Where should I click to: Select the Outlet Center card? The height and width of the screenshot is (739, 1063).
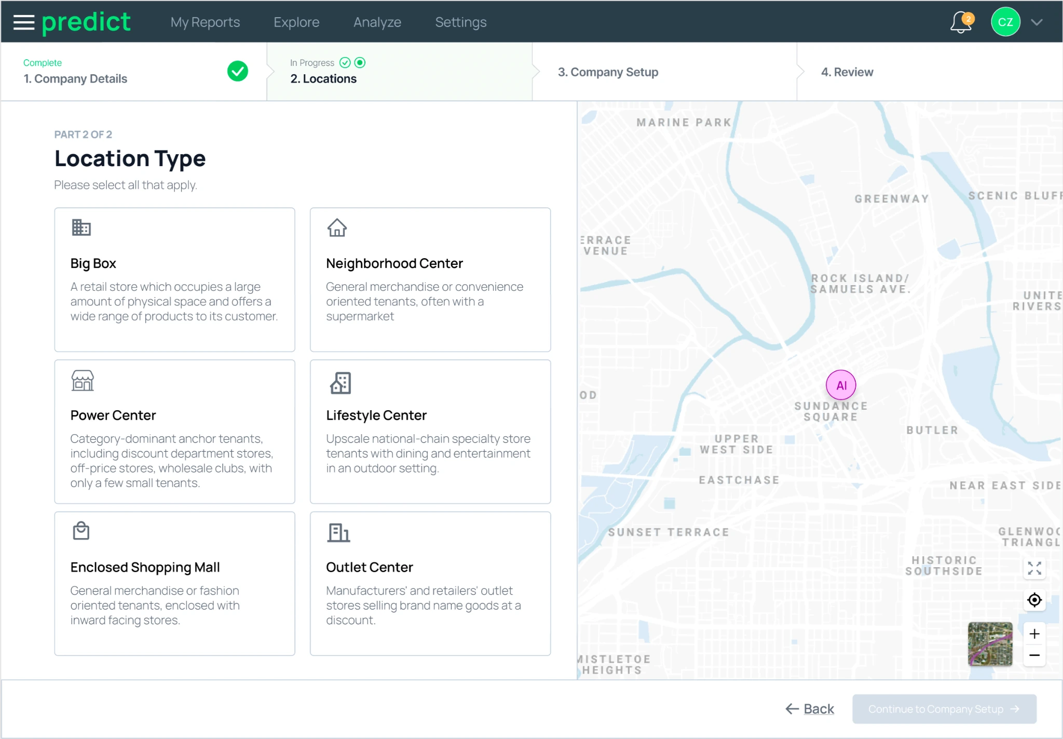(x=430, y=584)
